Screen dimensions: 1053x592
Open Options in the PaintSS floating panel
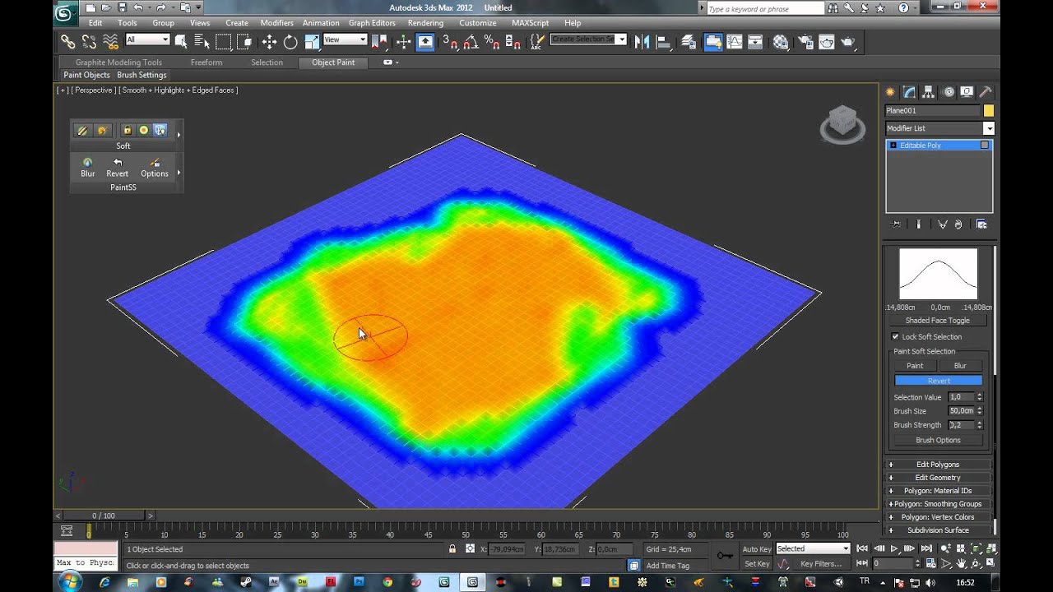click(x=155, y=168)
